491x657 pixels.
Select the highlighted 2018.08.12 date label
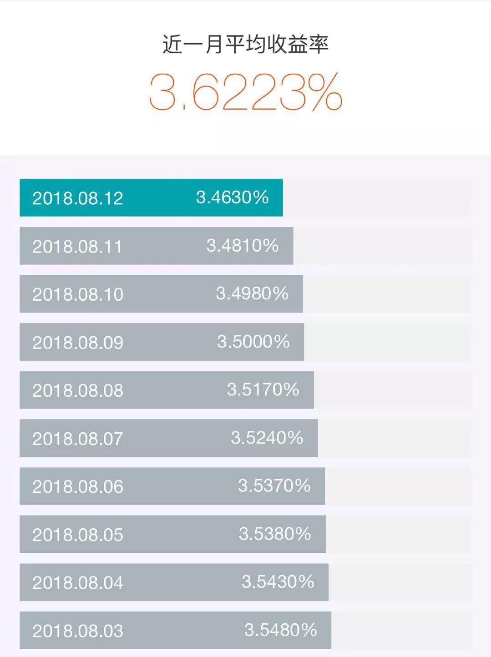point(78,198)
